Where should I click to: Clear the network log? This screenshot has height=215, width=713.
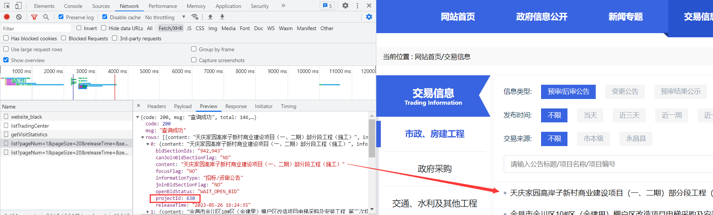[19, 17]
